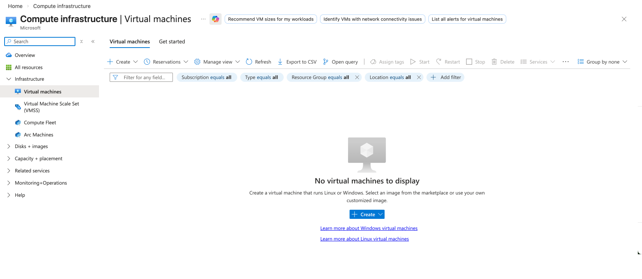Click the Compute infrastructure breadcrumb
This screenshot has height=279, width=642.
(x=62, y=6)
